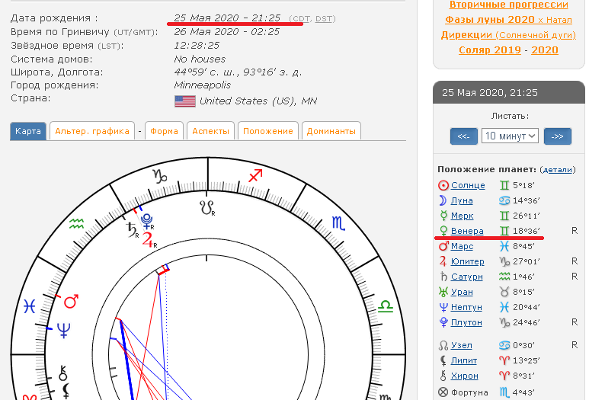The image size is (589, 400).
Task: Click the Aries sign icon in Lilith row
Action: [504, 360]
